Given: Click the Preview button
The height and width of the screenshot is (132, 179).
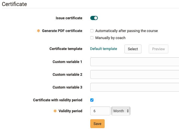Looking at the screenshot, I should pos(158,49).
